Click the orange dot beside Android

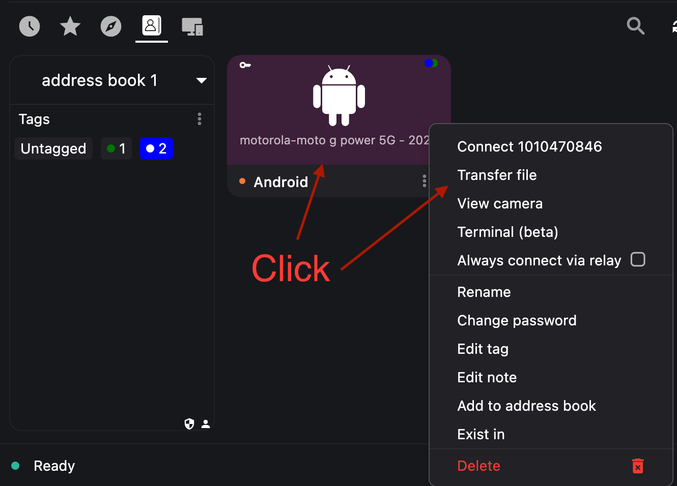pyautogui.click(x=242, y=181)
